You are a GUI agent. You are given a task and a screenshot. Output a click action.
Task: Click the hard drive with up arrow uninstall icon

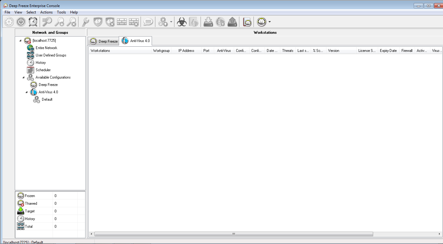[x=232, y=22]
